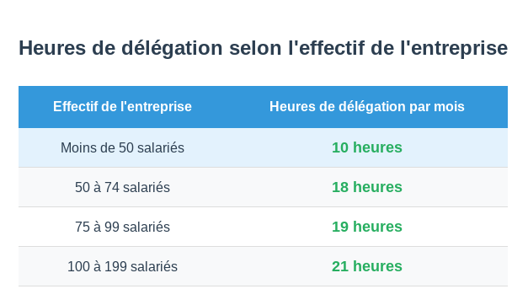This screenshot has width=528, height=305.
Task: Click the "100 à 199 salariés" cell
Action: pyautogui.click(x=123, y=266)
